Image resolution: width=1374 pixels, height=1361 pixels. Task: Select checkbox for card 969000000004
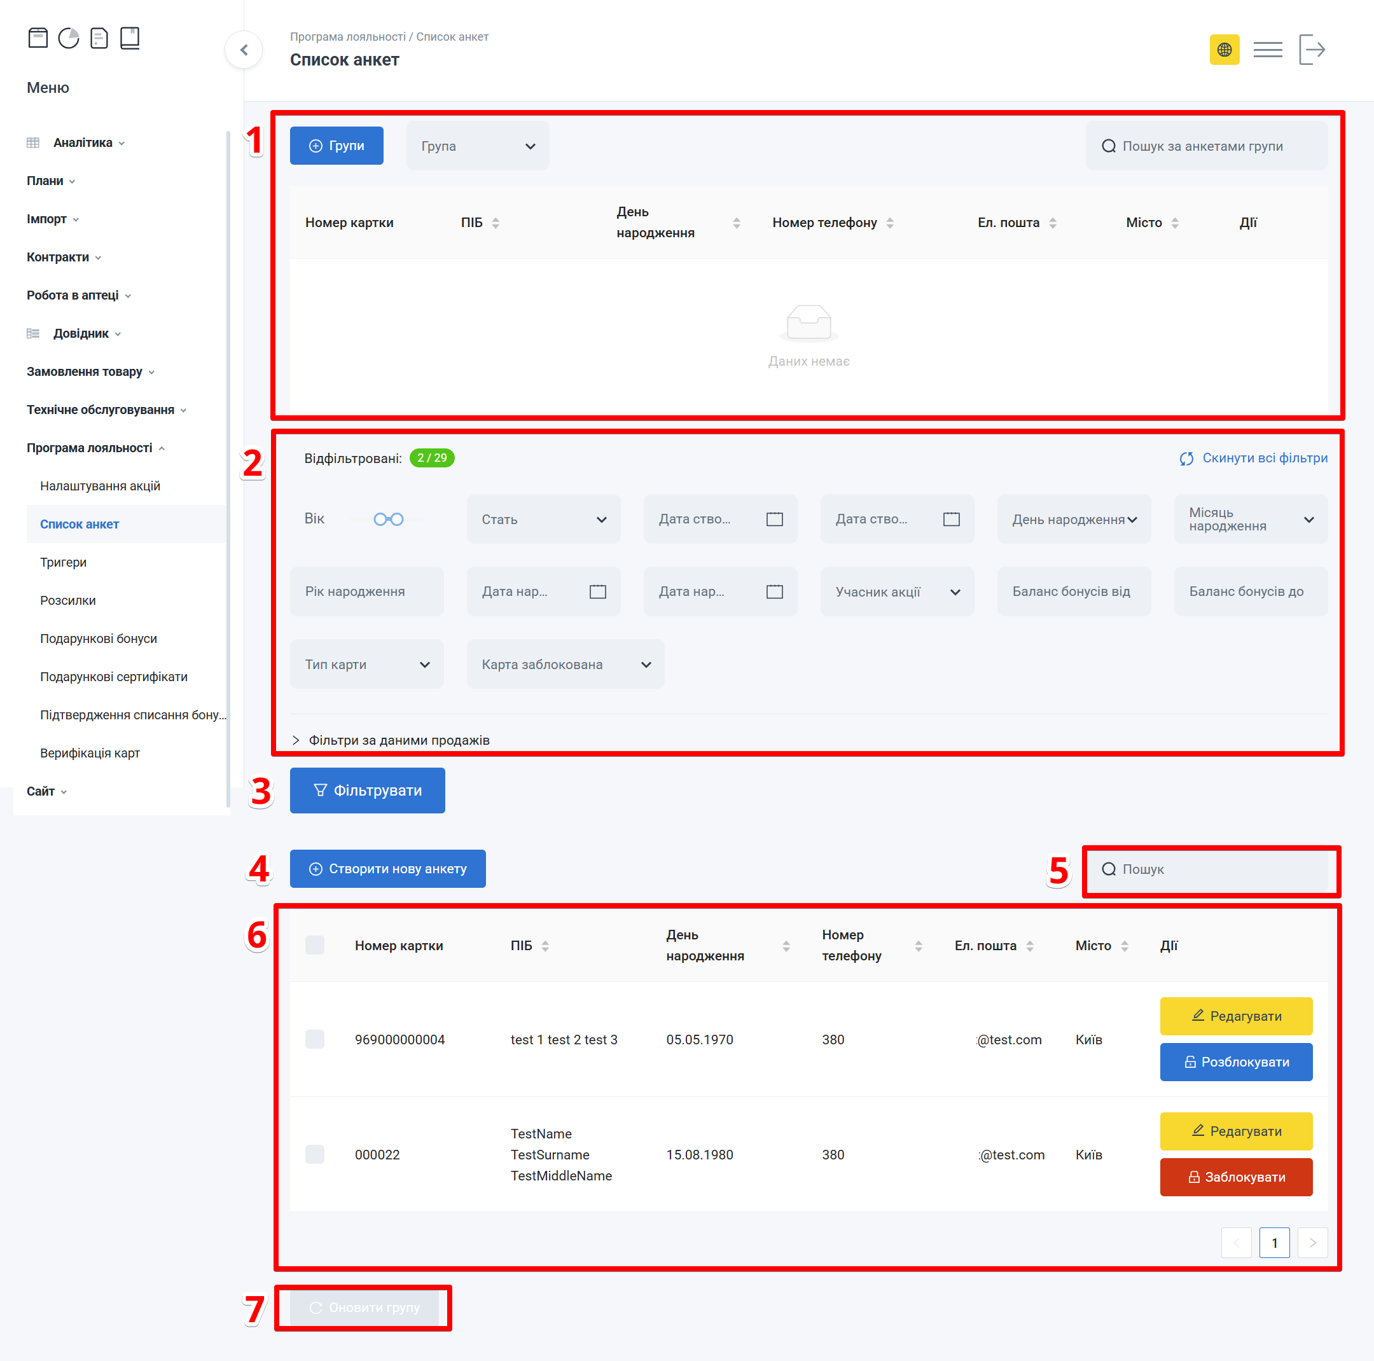click(x=314, y=1040)
